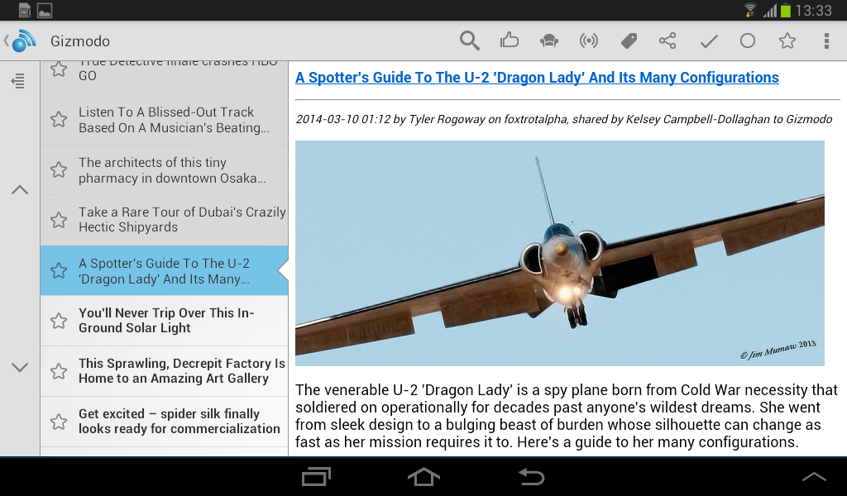
Task: Star the 'In-Ground Solar Light' article
Action: 58,321
